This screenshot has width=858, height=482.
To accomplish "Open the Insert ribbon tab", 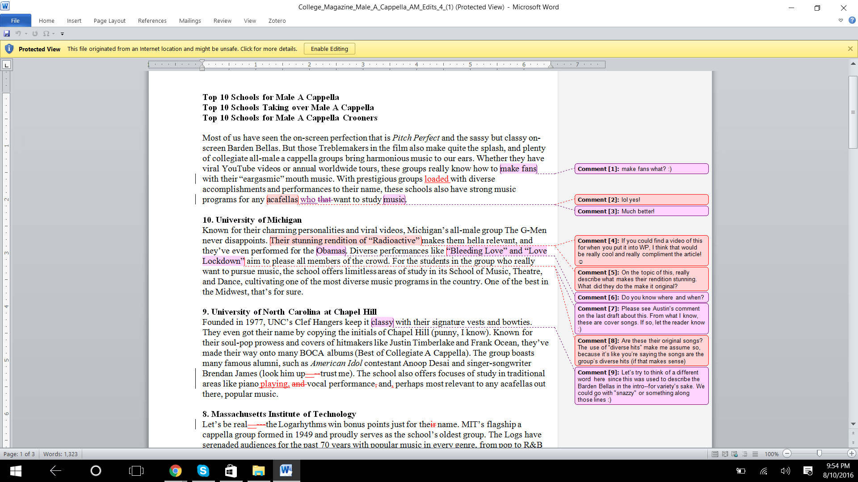I will tap(74, 21).
